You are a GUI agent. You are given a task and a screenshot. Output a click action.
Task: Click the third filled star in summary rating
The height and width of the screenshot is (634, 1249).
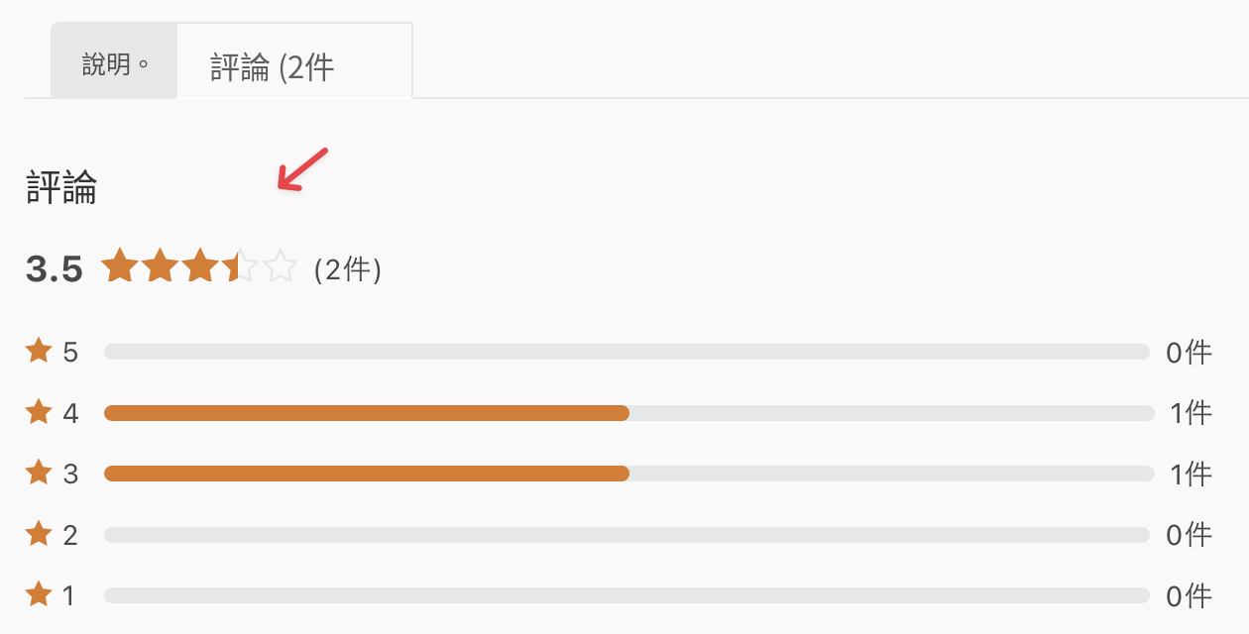coord(199,266)
